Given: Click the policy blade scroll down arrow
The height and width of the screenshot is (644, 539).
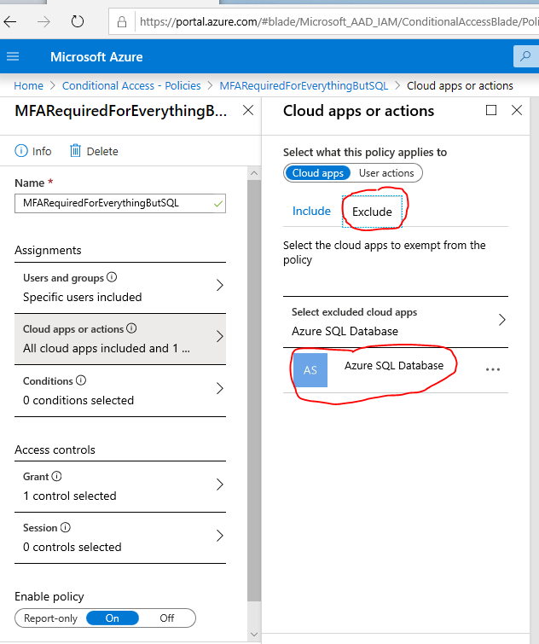Looking at the screenshot, I should (254, 635).
